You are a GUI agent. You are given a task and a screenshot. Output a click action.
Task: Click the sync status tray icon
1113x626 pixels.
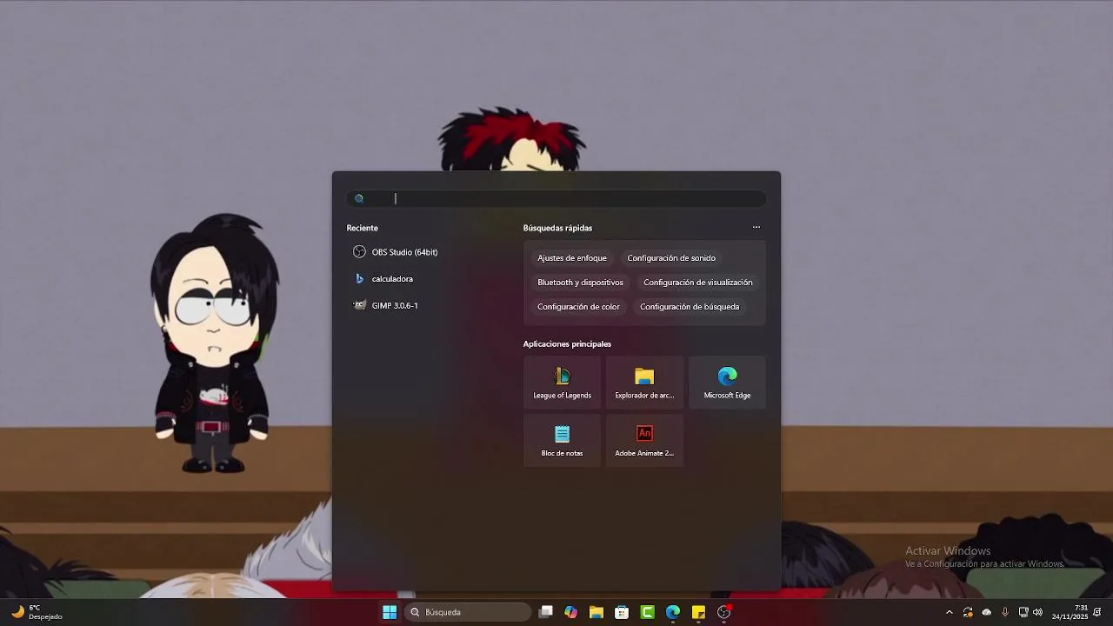click(968, 612)
